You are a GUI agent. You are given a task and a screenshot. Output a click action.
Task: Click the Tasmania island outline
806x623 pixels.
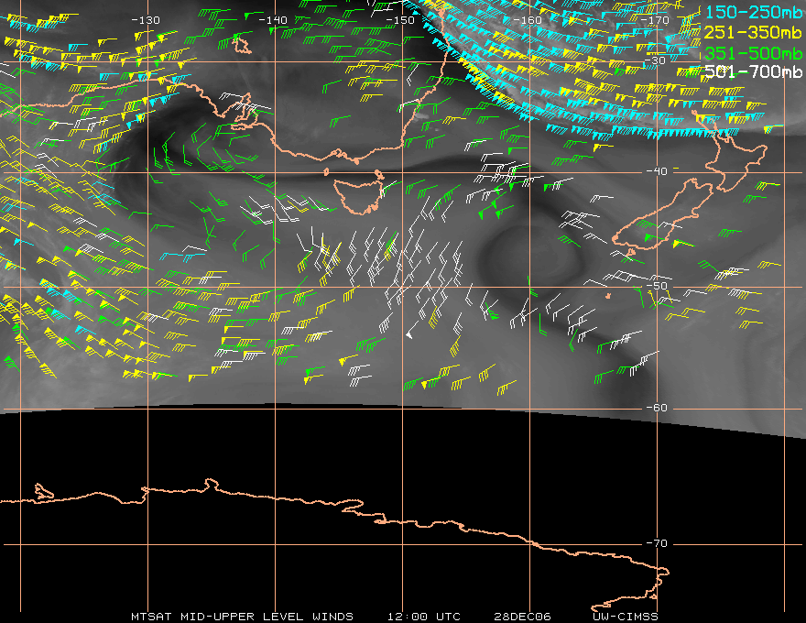tap(358, 197)
